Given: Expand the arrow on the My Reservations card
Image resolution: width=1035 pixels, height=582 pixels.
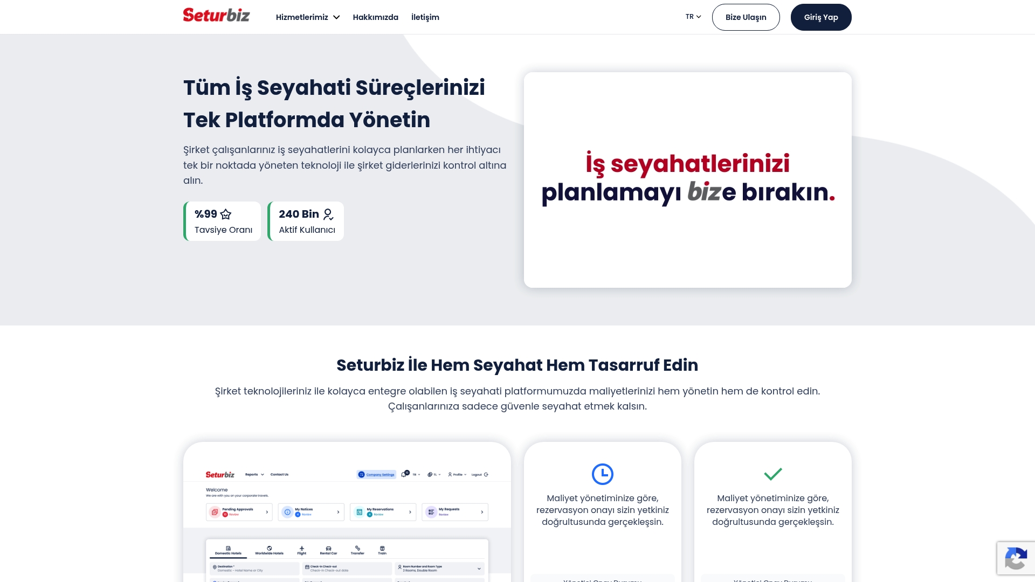Looking at the screenshot, I should (x=410, y=512).
